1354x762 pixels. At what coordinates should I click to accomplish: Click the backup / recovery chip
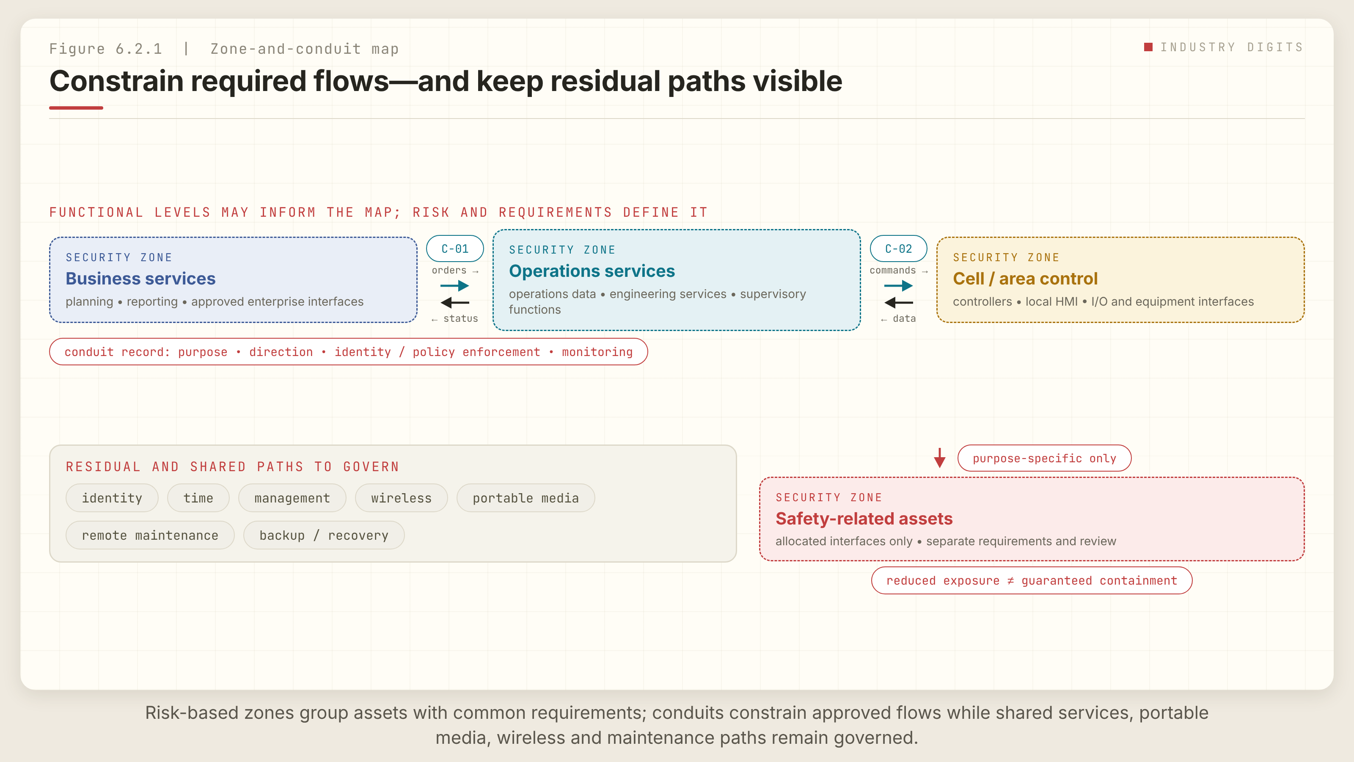pos(324,536)
